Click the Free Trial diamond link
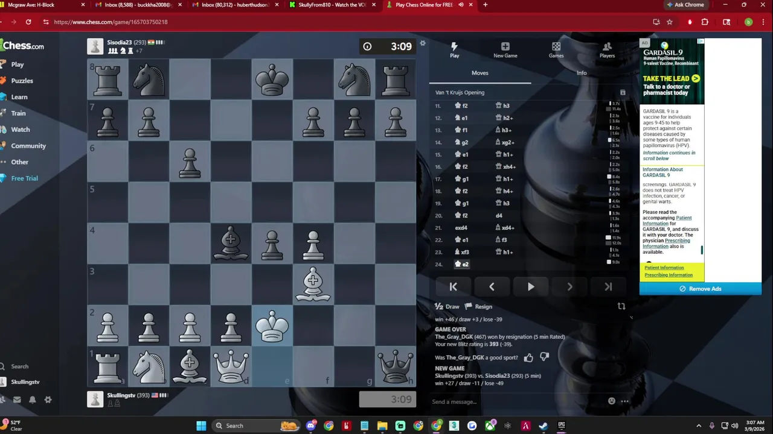 coord(20,178)
